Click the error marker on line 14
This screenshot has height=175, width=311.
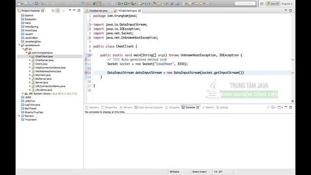[x=86, y=72]
